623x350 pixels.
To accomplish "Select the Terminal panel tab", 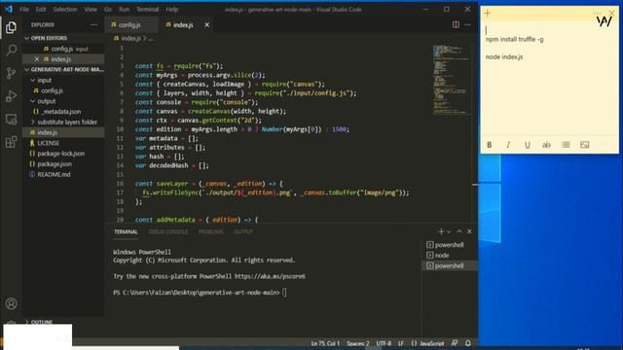I will [x=126, y=231].
